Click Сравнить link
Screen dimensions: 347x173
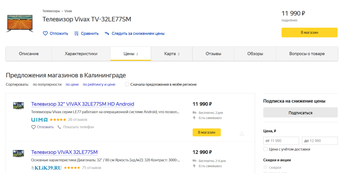point(90,34)
